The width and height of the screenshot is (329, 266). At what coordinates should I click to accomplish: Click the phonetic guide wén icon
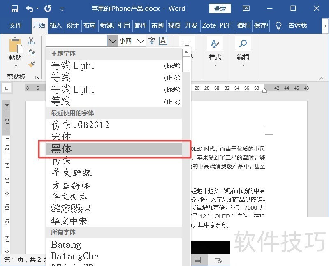coord(151,40)
